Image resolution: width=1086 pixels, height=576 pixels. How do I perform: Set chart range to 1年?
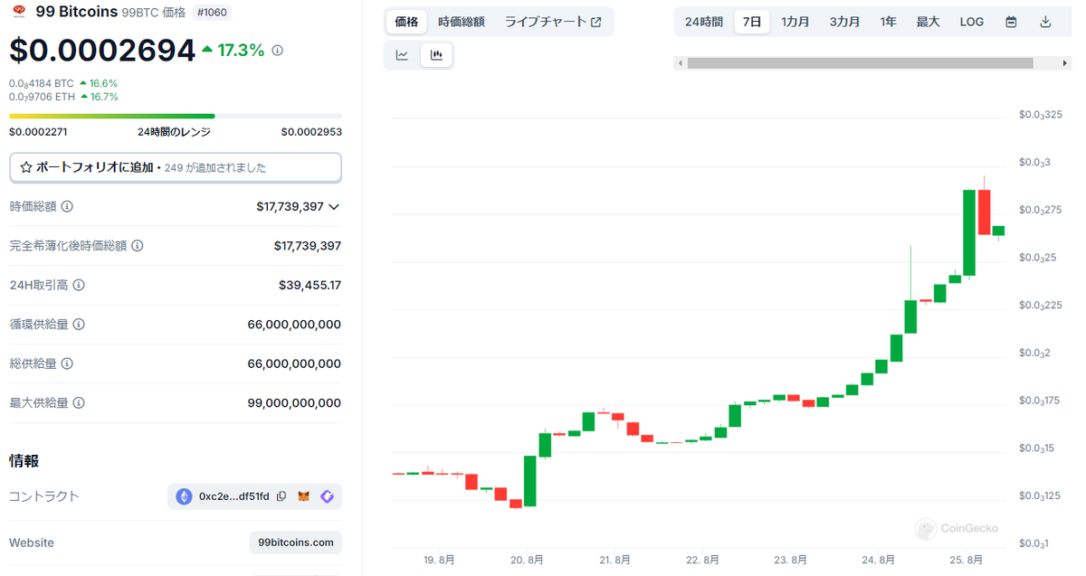click(889, 22)
